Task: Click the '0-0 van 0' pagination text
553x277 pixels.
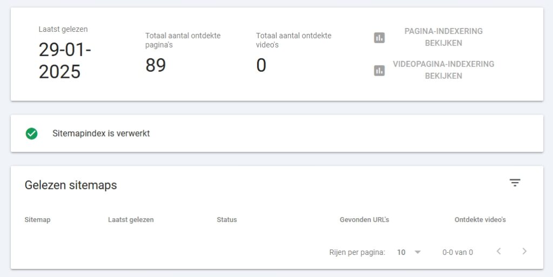Action: click(x=457, y=252)
